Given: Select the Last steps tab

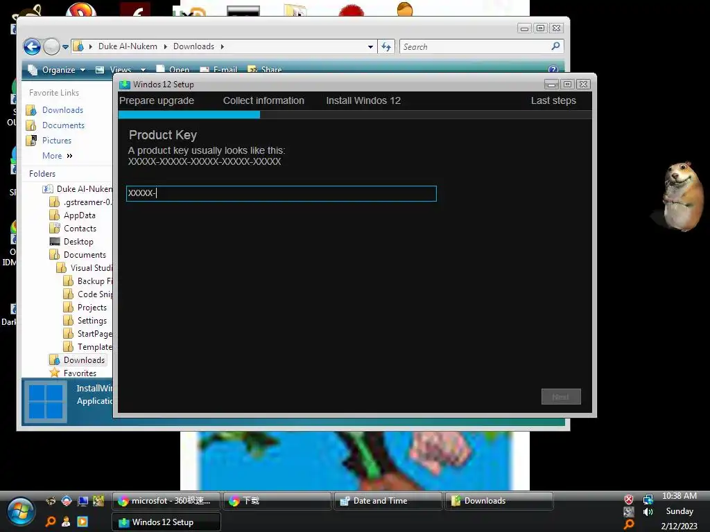Looking at the screenshot, I should point(553,100).
